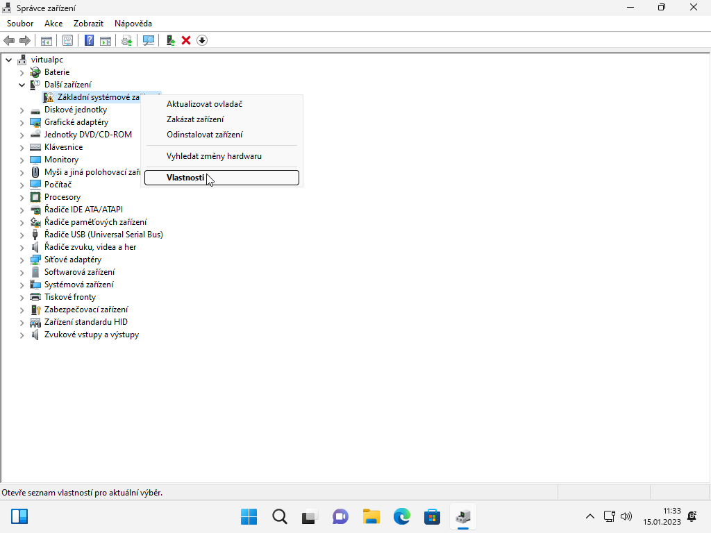
Task: Click the red X uninstall device icon
Action: point(186,40)
